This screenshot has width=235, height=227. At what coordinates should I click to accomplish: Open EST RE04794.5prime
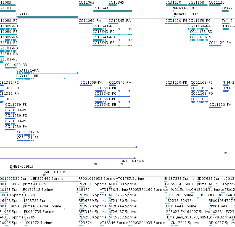(47, 207)
